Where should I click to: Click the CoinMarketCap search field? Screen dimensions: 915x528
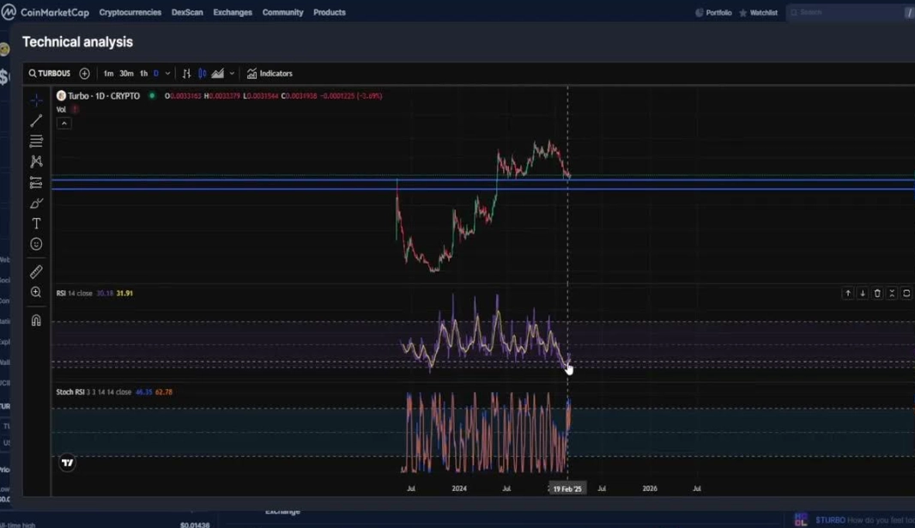coord(845,12)
